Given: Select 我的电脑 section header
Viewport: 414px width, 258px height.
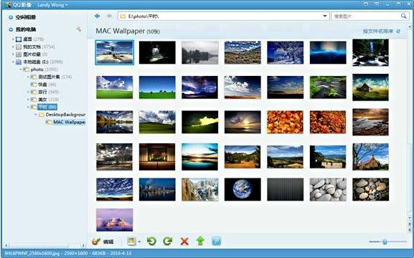Looking at the screenshot, I should 25,29.
